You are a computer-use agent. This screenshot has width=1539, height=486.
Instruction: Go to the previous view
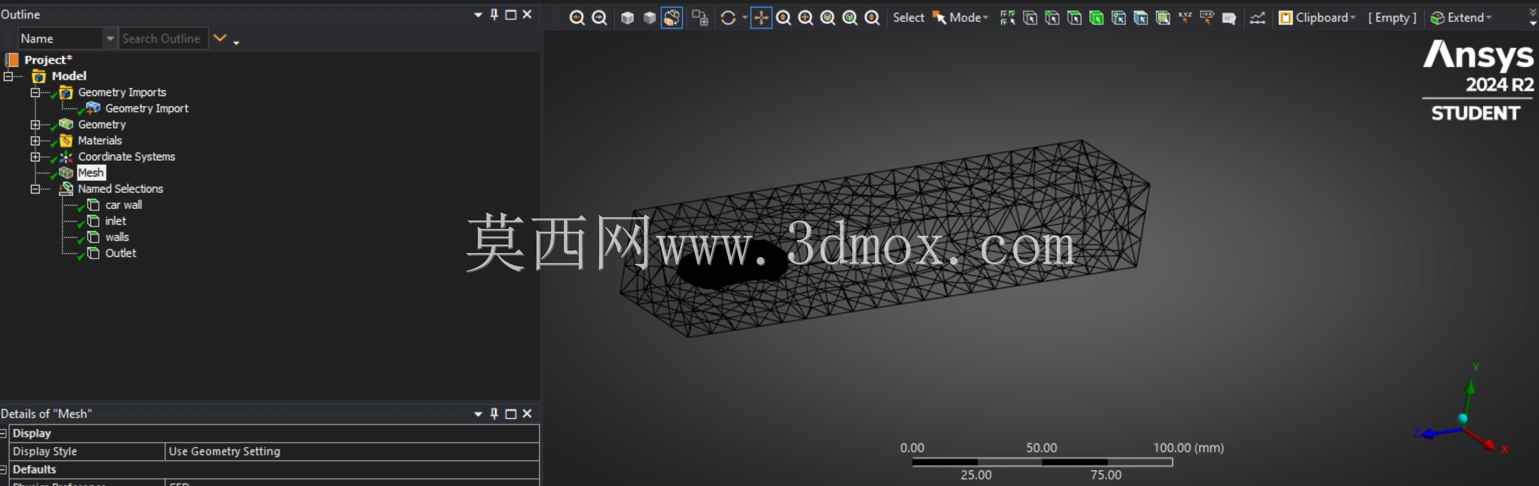tap(576, 18)
